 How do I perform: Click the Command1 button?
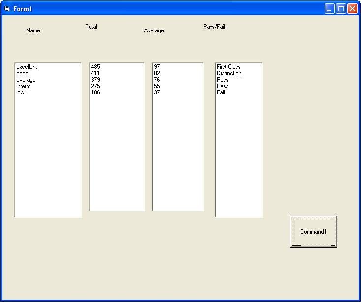click(313, 232)
